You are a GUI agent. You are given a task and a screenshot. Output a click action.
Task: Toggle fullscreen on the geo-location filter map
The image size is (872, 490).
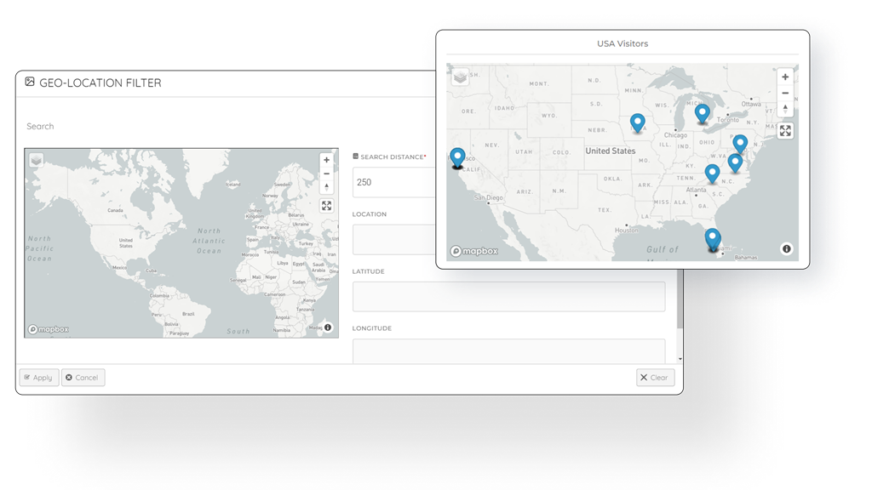tap(326, 206)
